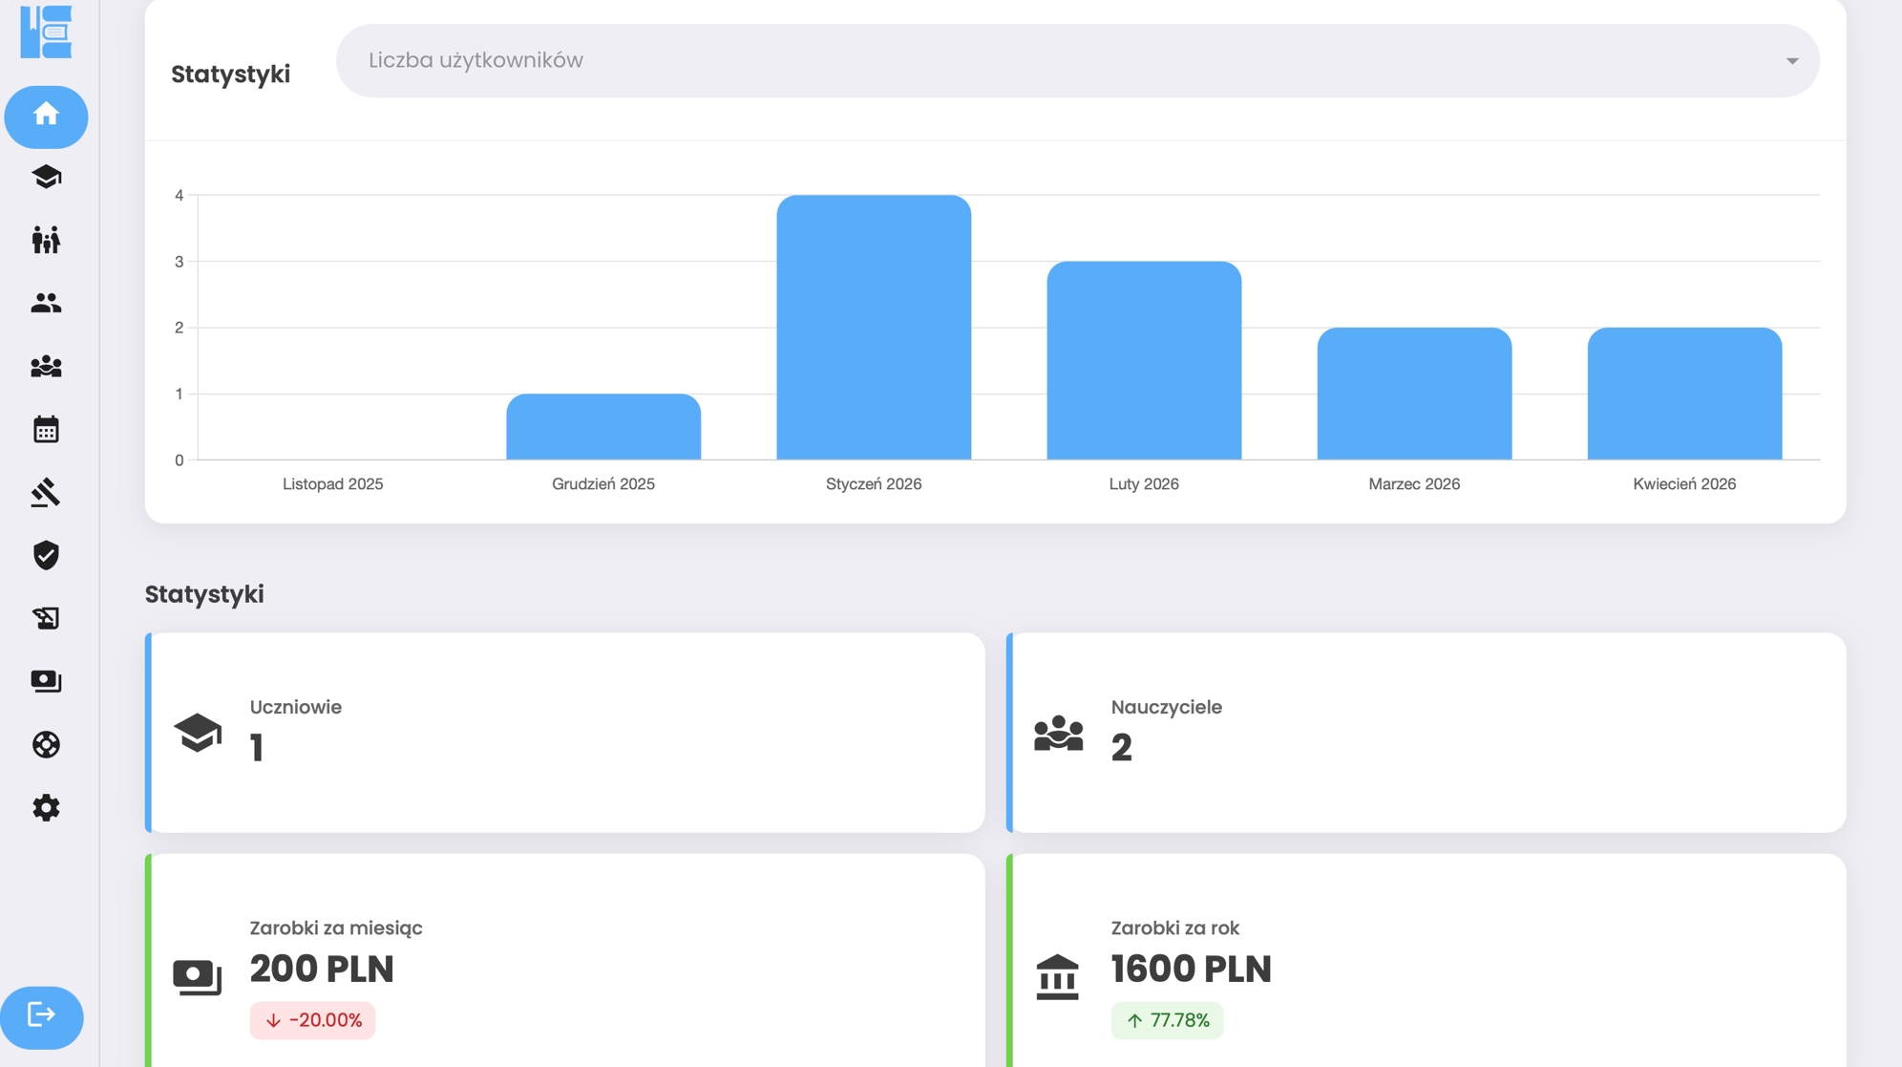Click the gavel sidebar icon

tap(46, 492)
